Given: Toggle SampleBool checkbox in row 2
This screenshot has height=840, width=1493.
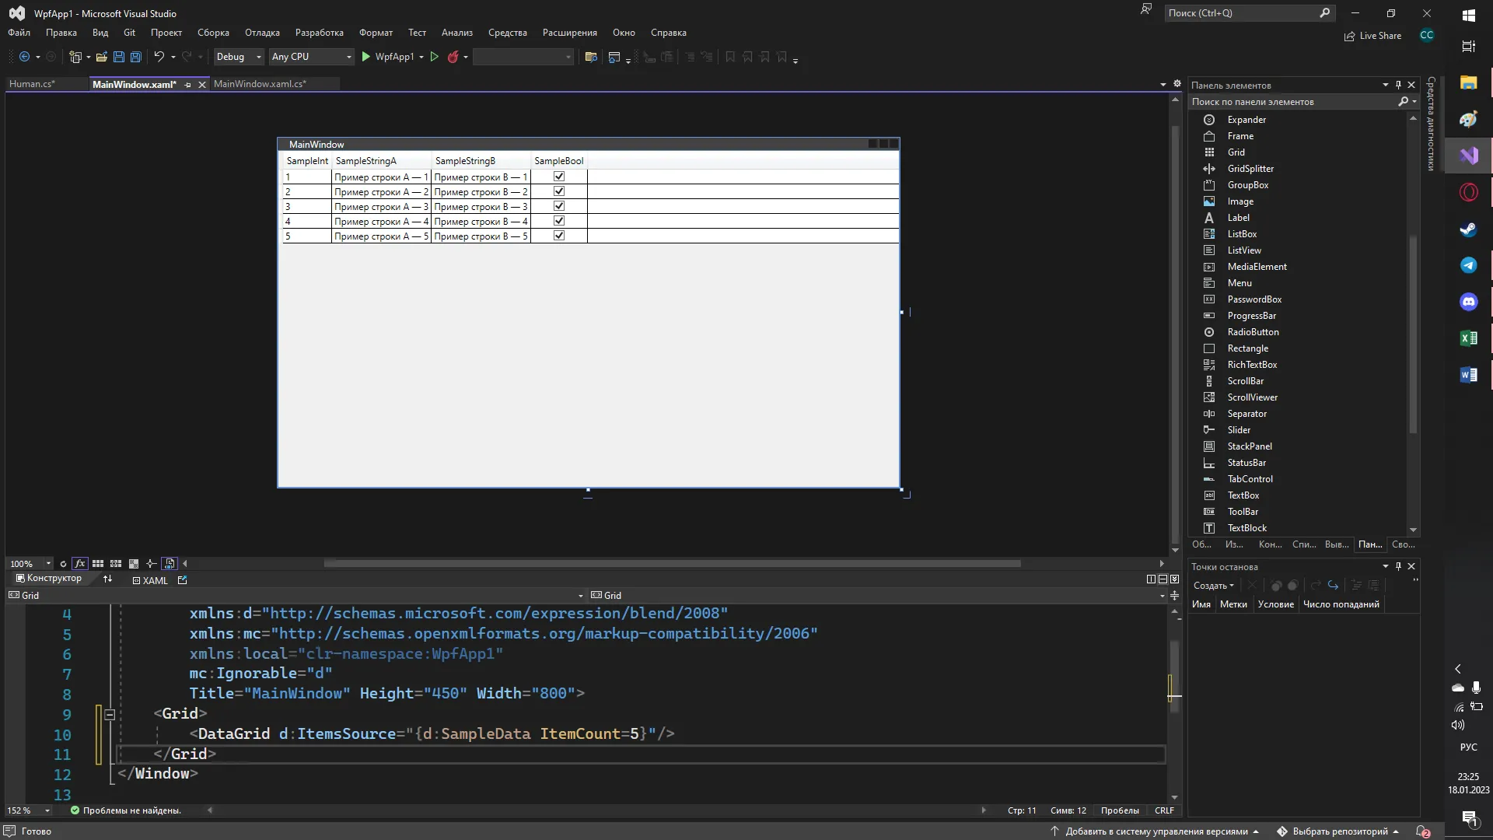Looking at the screenshot, I should pos(559,191).
